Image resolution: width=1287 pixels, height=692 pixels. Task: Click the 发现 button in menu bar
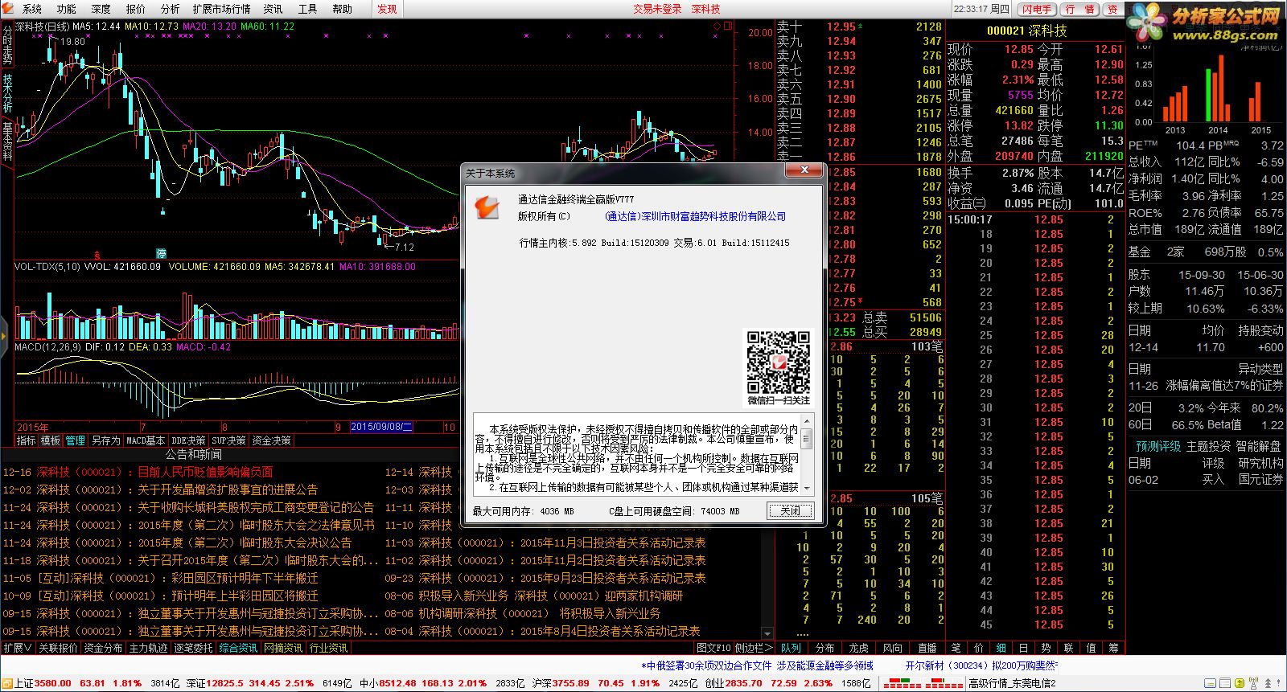click(387, 9)
